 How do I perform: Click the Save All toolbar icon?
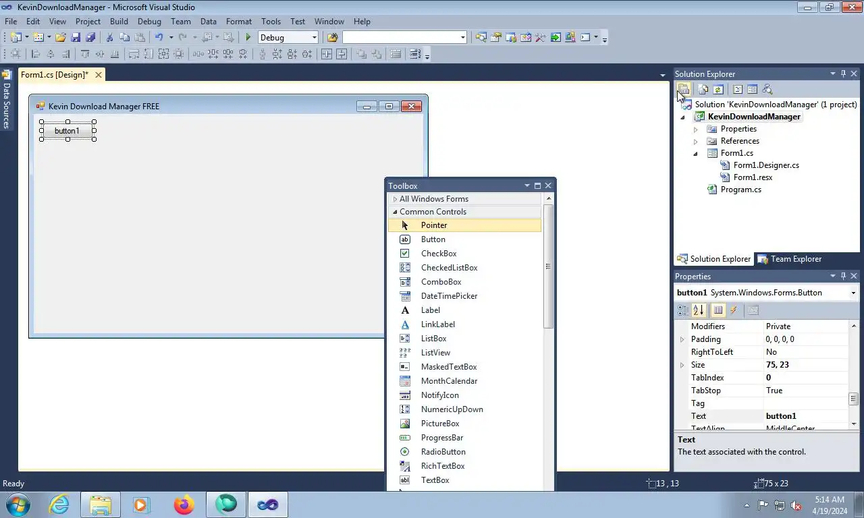(x=90, y=38)
